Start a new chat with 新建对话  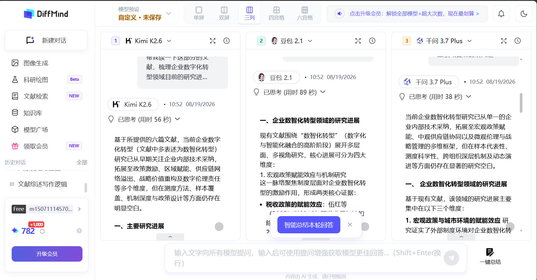coord(46,40)
